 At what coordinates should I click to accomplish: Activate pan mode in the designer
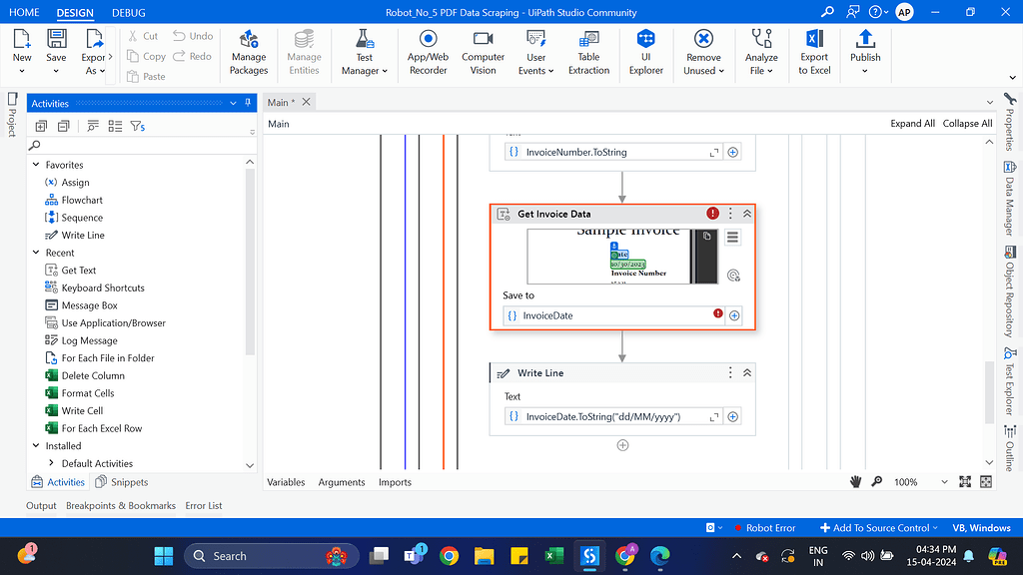click(855, 481)
